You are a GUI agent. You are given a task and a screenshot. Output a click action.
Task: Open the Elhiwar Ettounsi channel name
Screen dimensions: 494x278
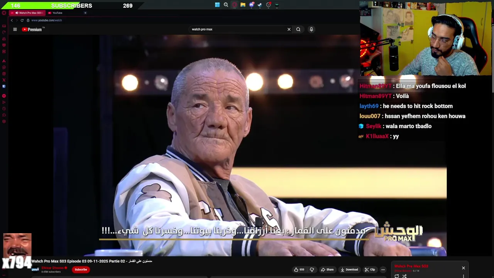tap(52, 268)
